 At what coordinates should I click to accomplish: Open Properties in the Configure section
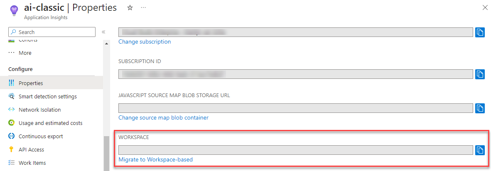pyautogui.click(x=52, y=83)
